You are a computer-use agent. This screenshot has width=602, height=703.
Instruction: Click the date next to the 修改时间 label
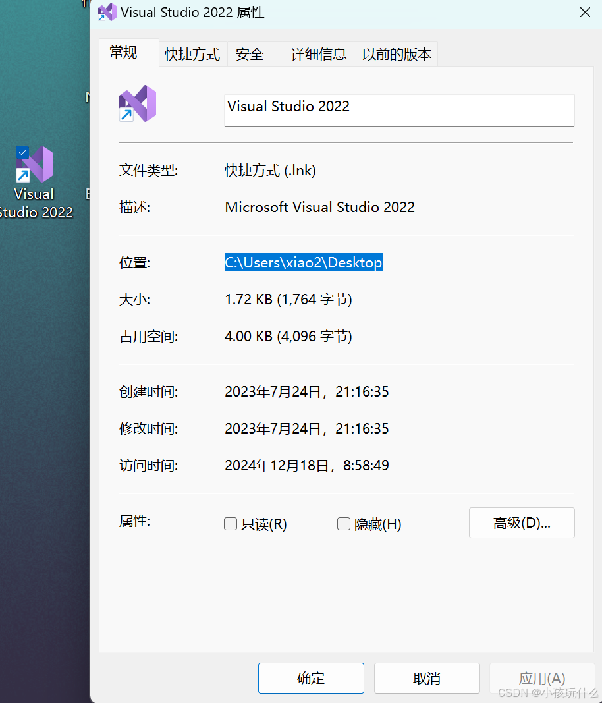click(307, 429)
